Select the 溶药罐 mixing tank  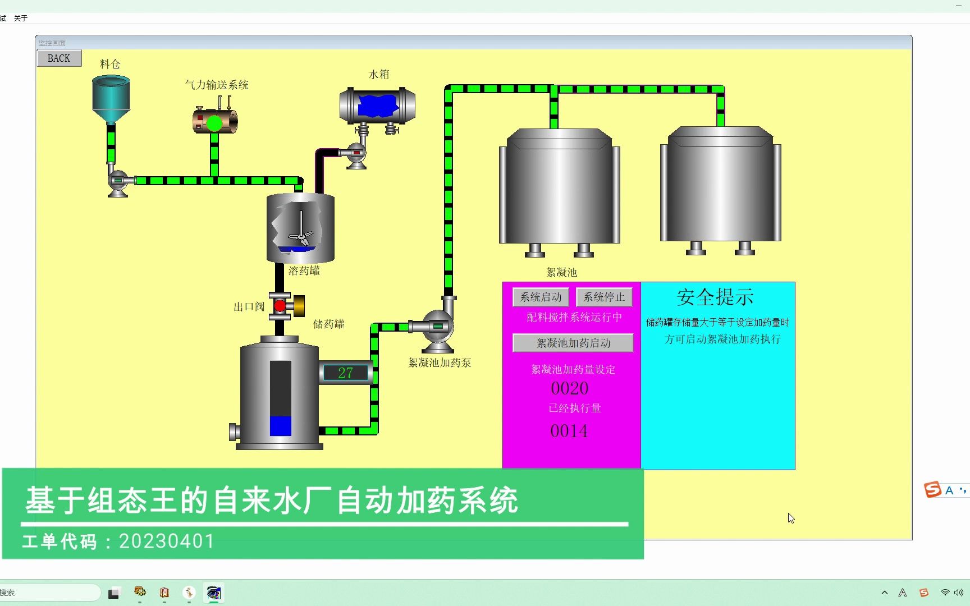coord(300,228)
